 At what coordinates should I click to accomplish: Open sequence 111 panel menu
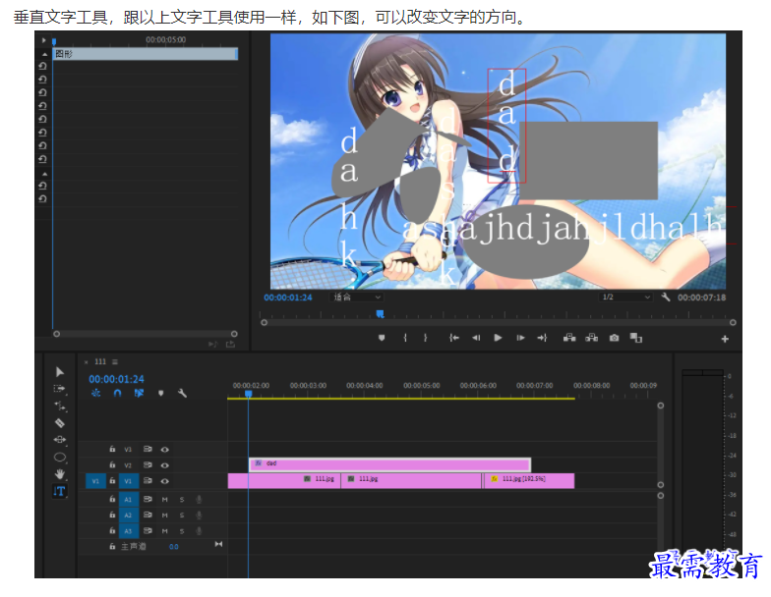(115, 361)
